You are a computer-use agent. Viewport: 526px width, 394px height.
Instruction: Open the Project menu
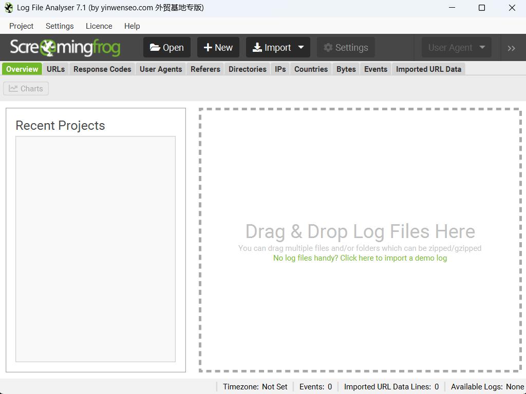click(21, 26)
